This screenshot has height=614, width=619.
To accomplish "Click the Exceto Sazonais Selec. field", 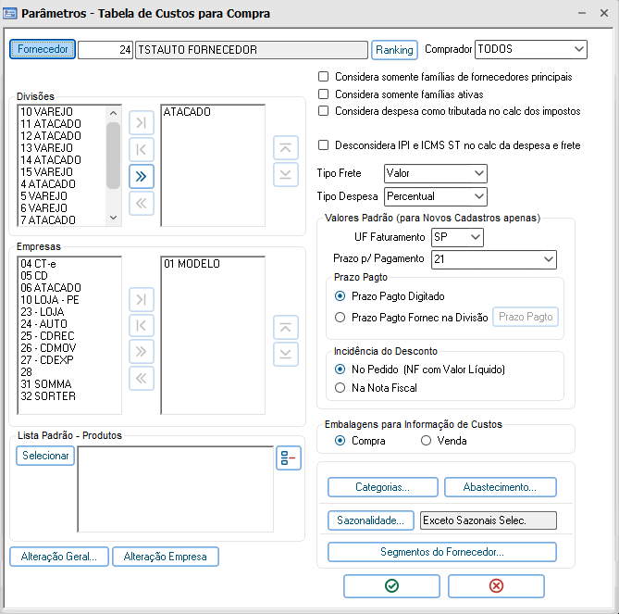I will click(x=489, y=520).
